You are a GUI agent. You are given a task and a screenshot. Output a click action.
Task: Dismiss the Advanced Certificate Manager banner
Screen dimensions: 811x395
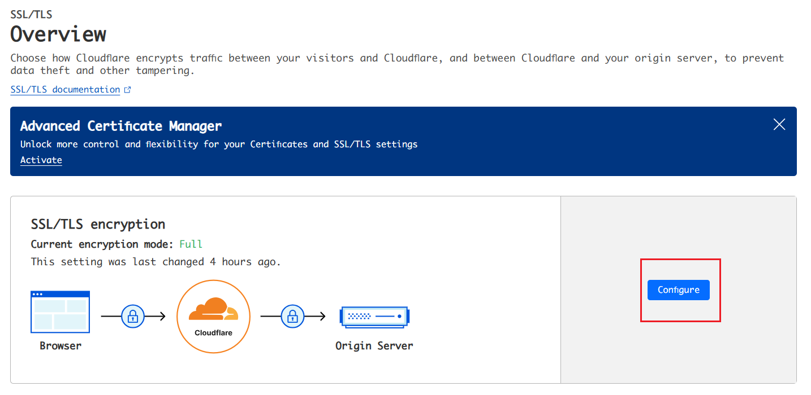click(779, 125)
